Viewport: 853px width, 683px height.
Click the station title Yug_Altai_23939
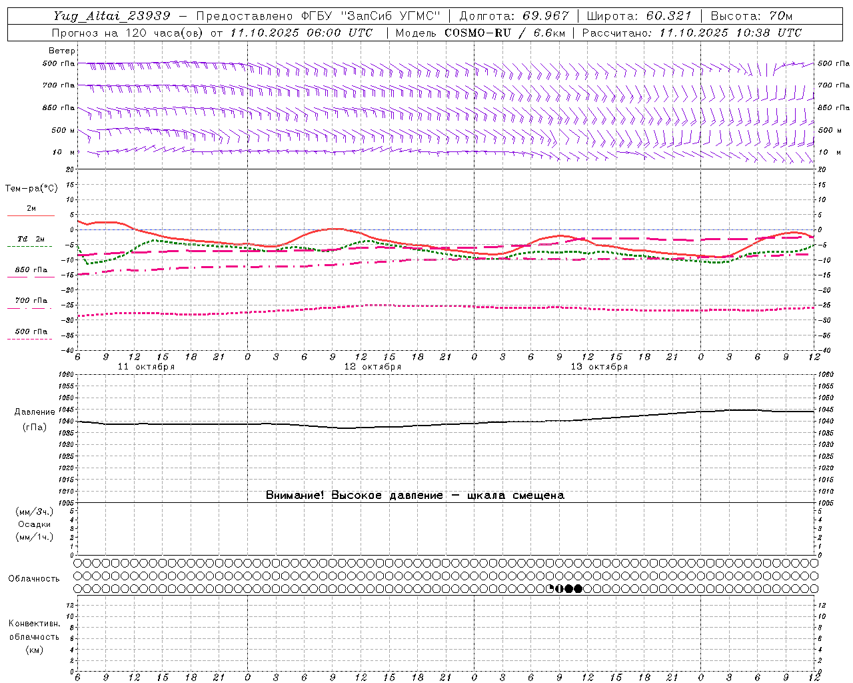(x=111, y=16)
